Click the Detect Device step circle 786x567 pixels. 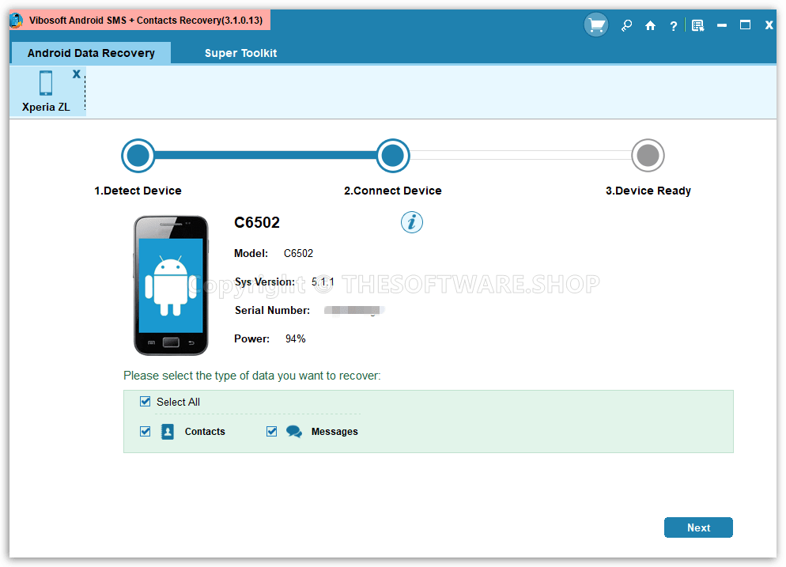138,156
